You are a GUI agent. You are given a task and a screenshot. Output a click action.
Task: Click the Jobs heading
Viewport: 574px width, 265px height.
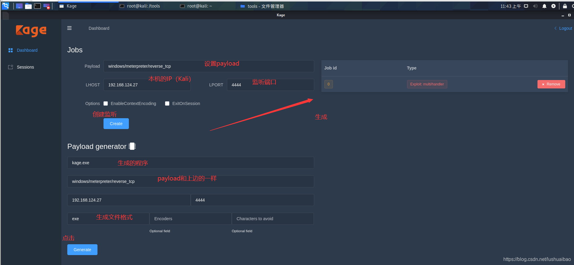[x=75, y=50]
